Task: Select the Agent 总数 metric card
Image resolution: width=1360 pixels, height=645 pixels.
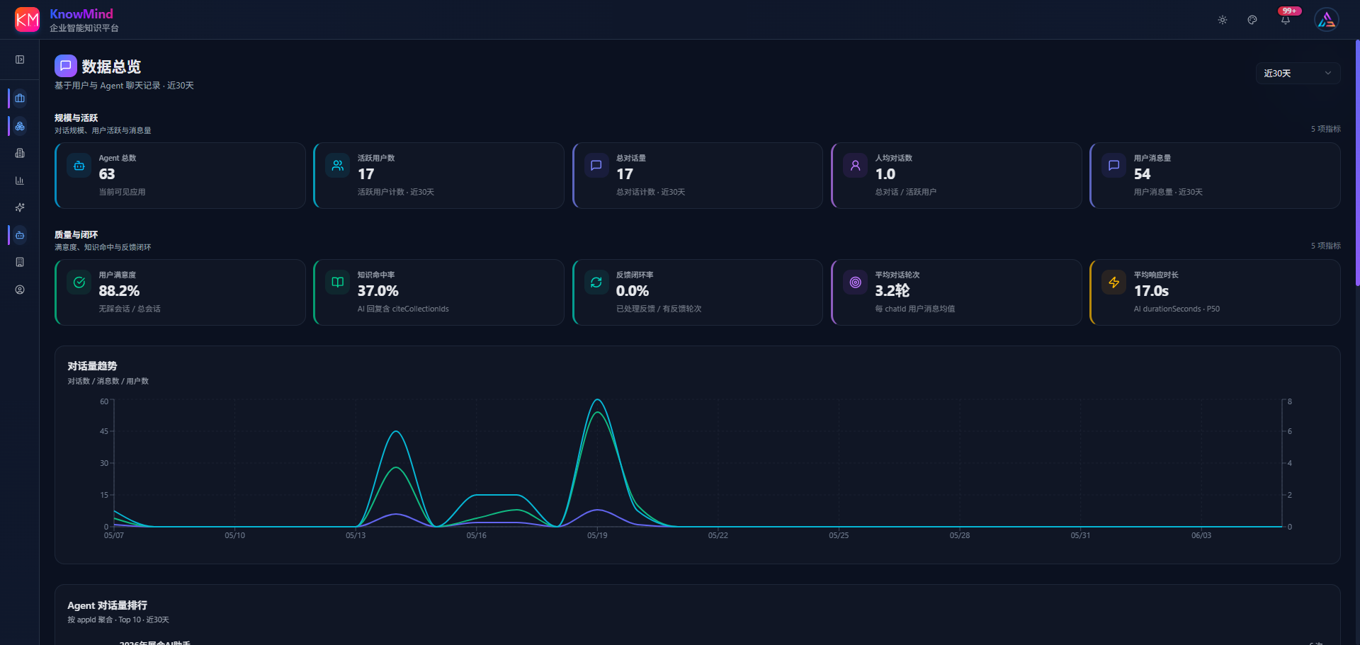Action: click(x=180, y=176)
